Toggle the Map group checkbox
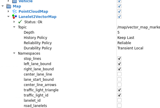The image size is (160, 108). [119, 6]
